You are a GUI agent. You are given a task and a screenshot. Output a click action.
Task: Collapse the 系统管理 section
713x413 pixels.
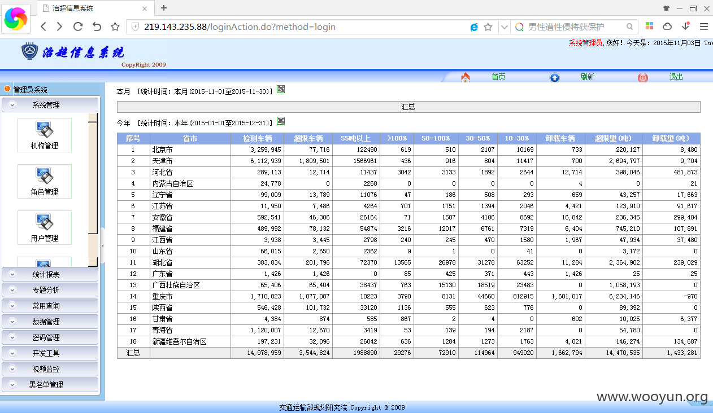tap(50, 105)
